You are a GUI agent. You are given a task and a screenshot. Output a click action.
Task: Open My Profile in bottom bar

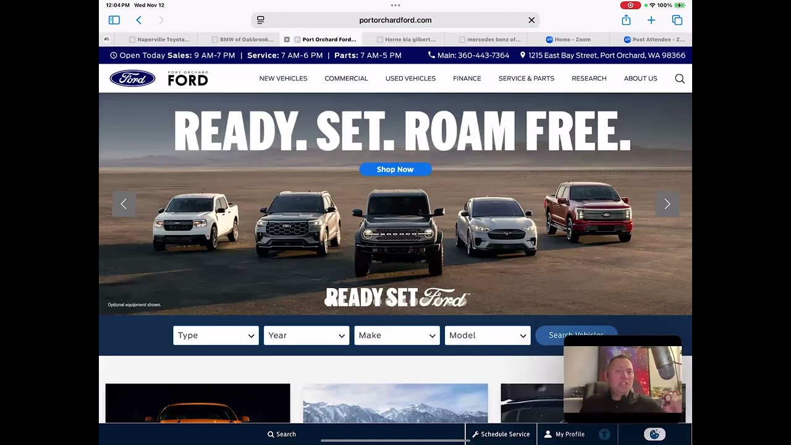pos(564,434)
